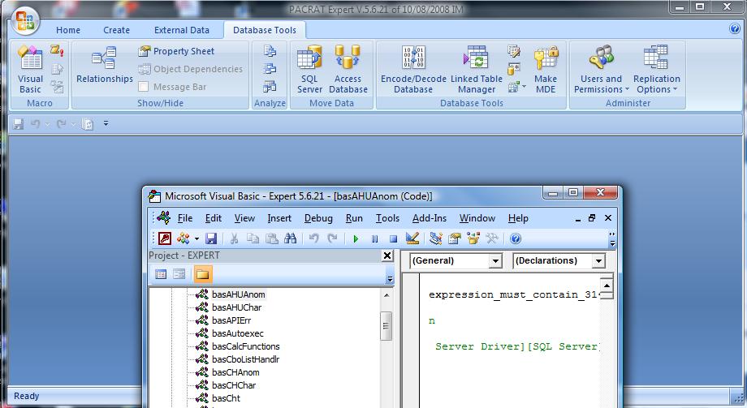Click View Object icon in Project panel

(x=179, y=274)
